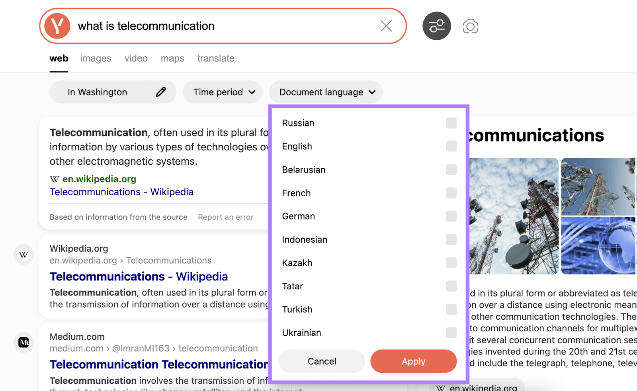
Task: Open the Telecommunications Wikipedia result link
Action: click(139, 276)
